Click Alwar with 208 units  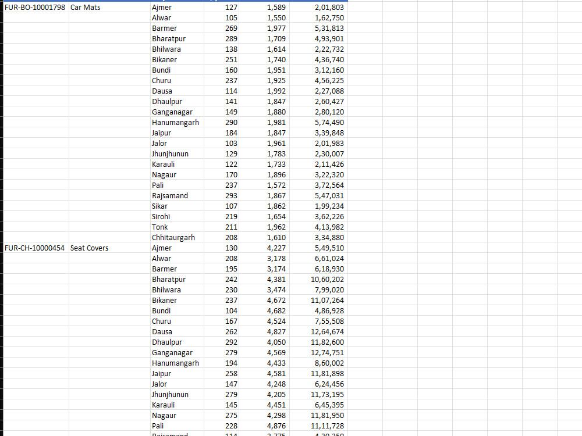[177, 259]
